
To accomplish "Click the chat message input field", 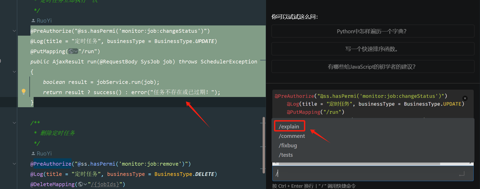I will click(373, 174).
